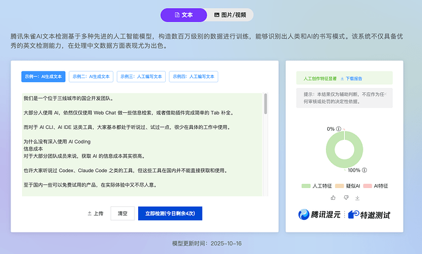Toggle the 人工特征 legend swatch
422x254 pixels.
(x=306, y=186)
